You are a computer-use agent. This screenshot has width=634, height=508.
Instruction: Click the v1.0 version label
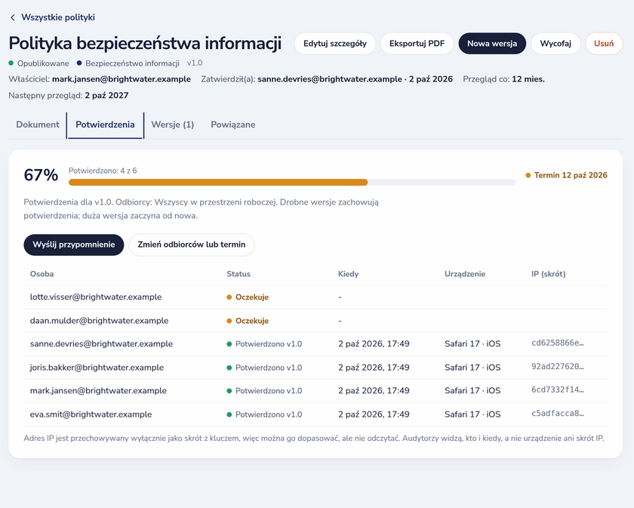click(x=195, y=63)
